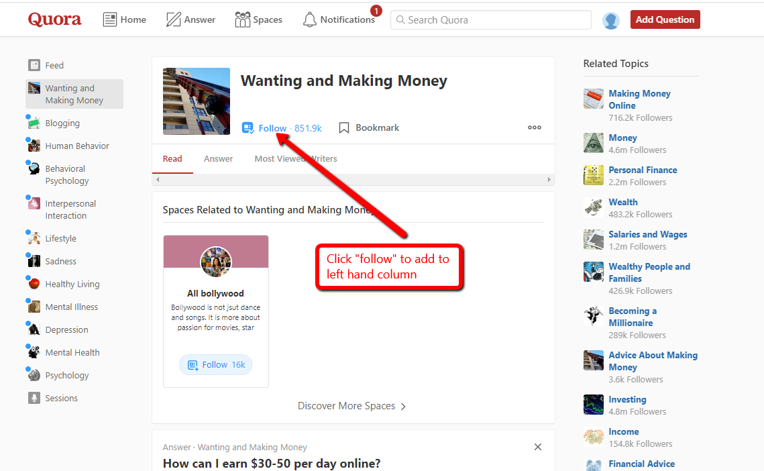Click the Bookmark flag icon
Screen dimensions: 764x471
point(344,127)
